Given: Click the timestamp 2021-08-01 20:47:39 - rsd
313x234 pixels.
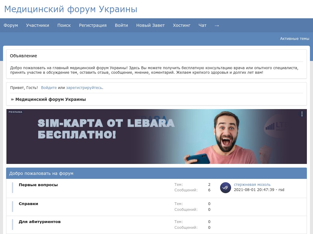Looking at the screenshot, I should coord(259,190).
